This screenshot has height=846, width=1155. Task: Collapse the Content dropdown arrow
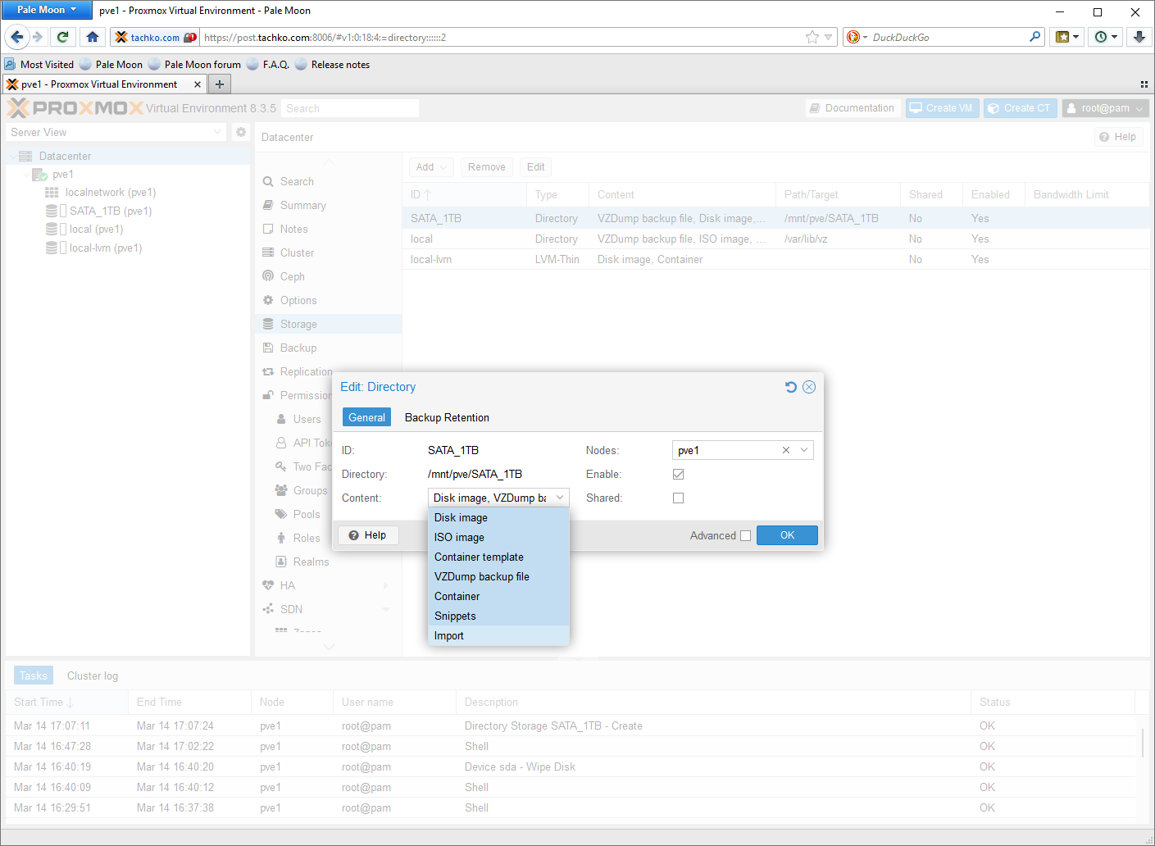[x=560, y=498]
